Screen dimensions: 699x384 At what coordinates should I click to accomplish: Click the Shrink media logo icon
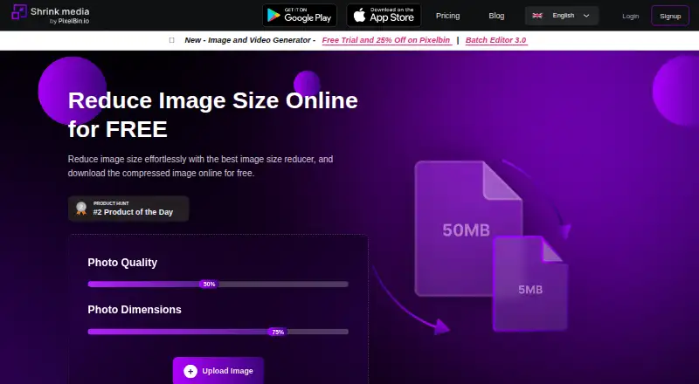point(18,12)
